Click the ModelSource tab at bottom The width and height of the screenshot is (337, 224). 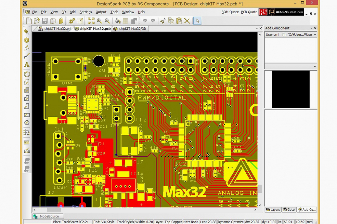click(x=48, y=216)
